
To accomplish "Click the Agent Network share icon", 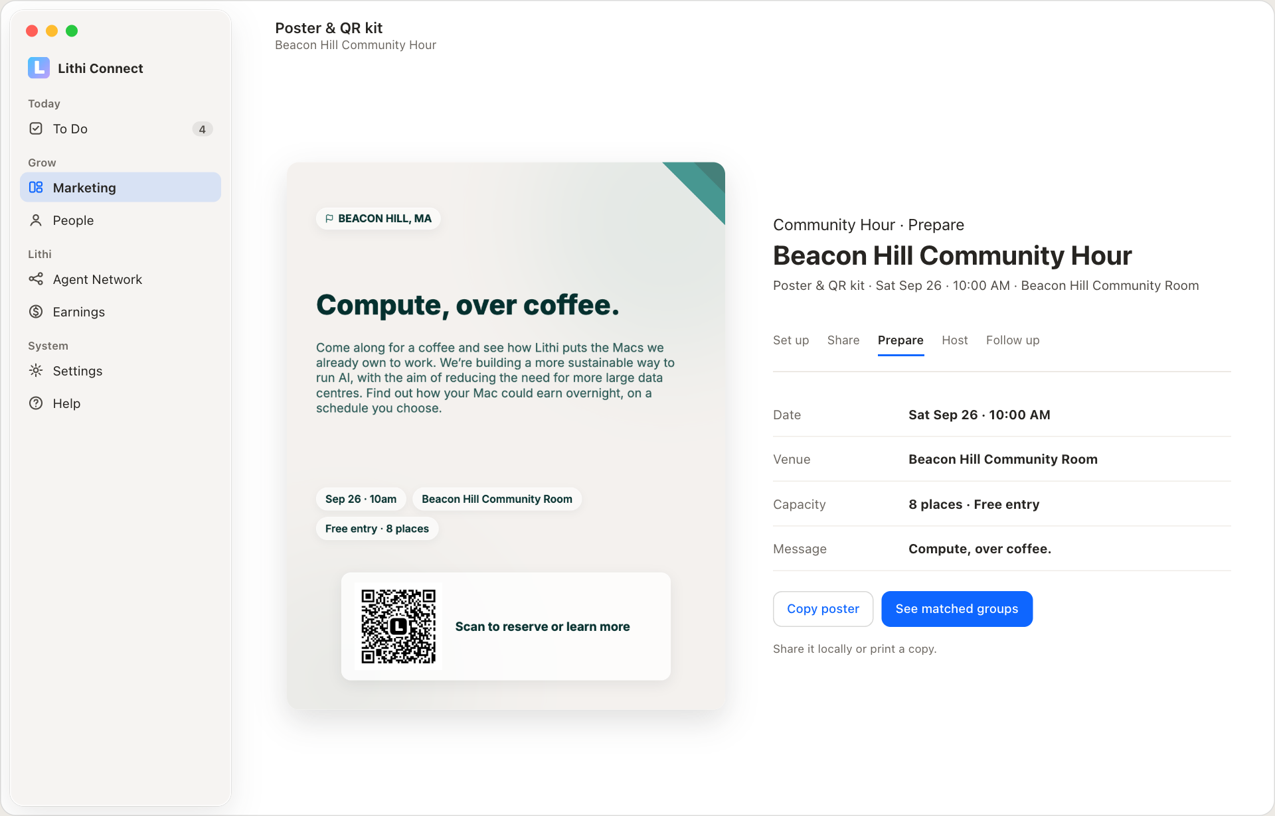I will click(36, 279).
